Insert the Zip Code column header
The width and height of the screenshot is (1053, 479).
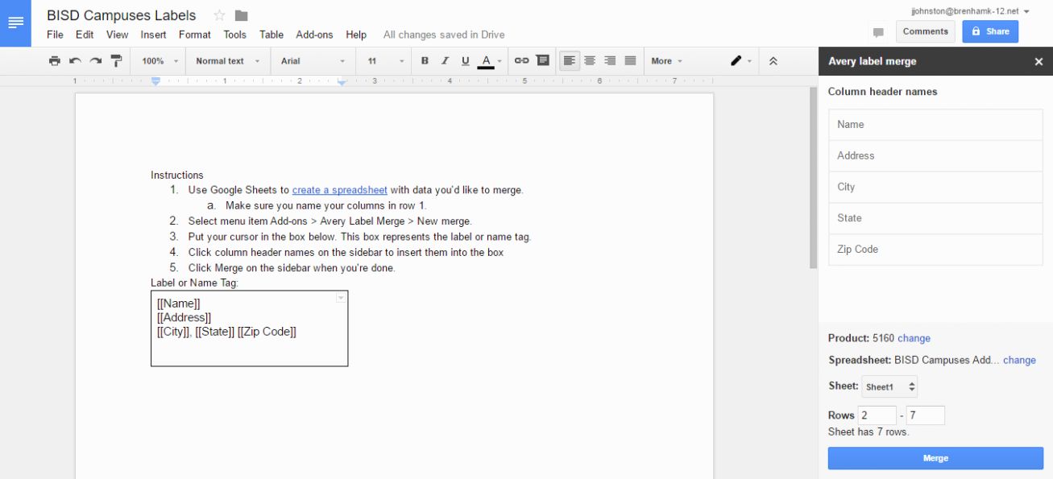pyautogui.click(x=935, y=250)
